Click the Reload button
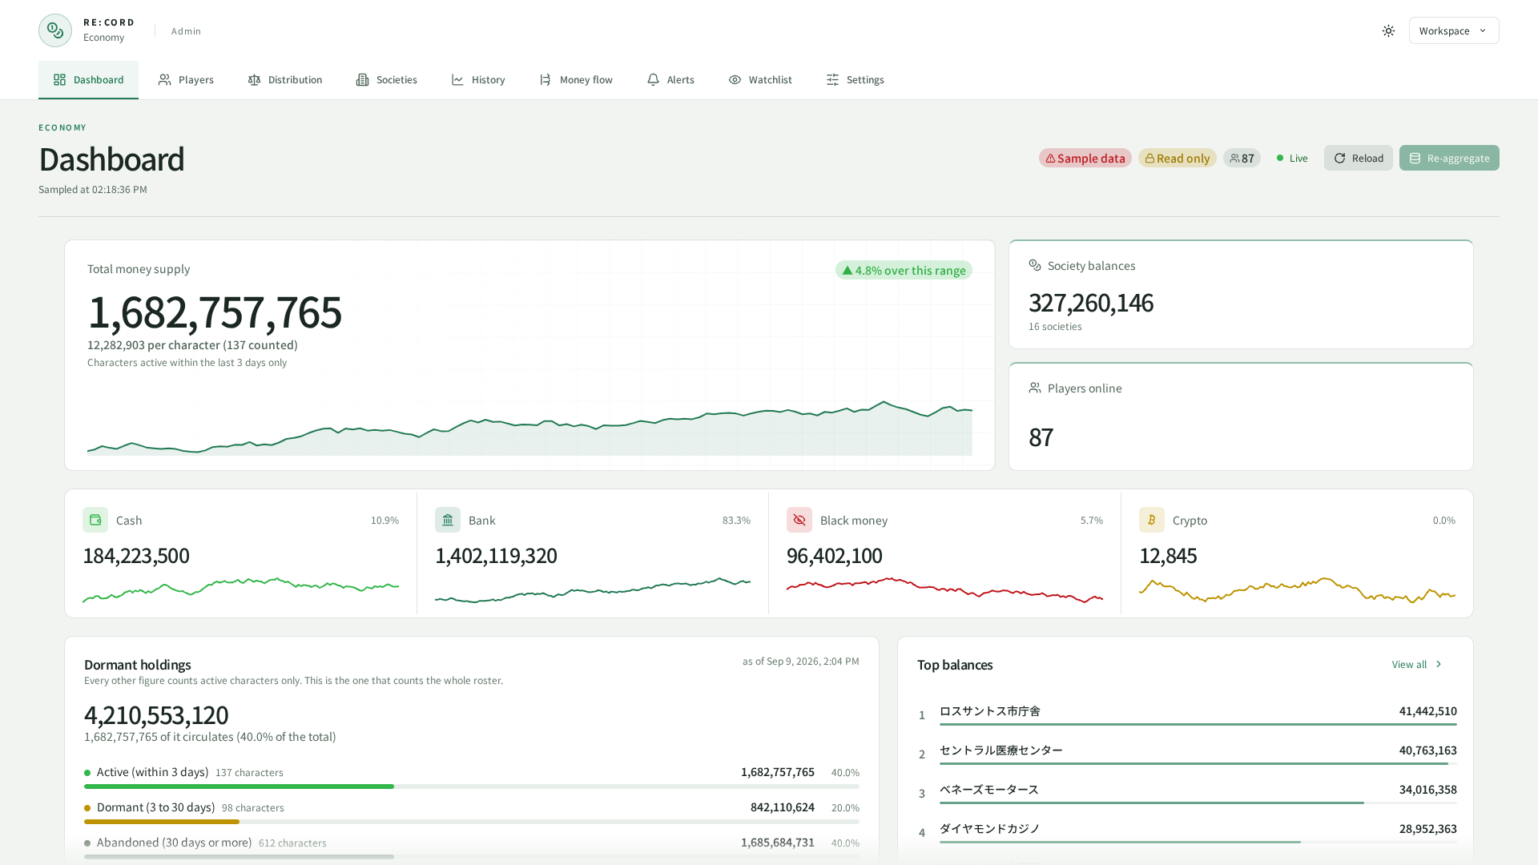This screenshot has width=1538, height=865. pos(1359,158)
